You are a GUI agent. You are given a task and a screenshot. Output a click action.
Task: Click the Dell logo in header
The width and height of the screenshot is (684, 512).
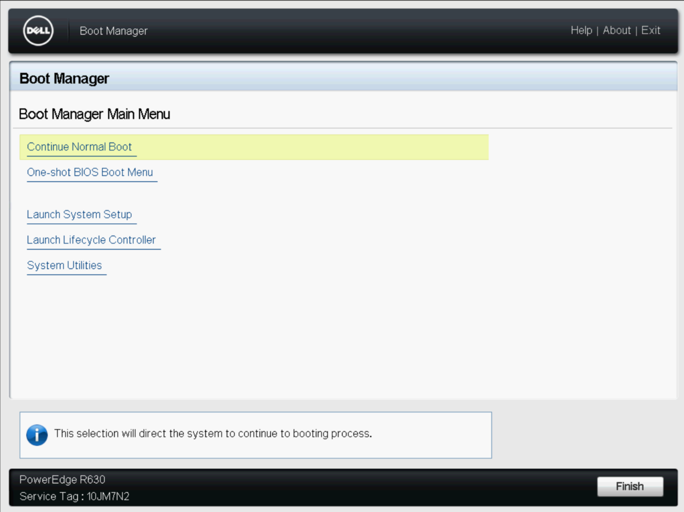coord(38,31)
